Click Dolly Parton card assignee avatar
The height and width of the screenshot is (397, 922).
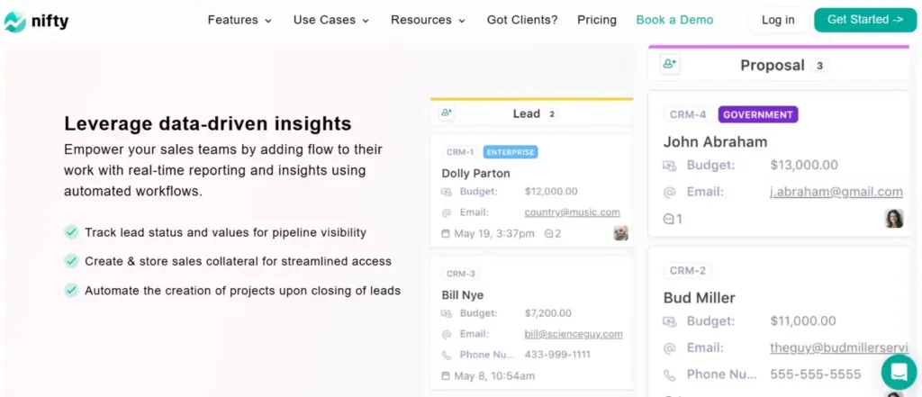(620, 233)
